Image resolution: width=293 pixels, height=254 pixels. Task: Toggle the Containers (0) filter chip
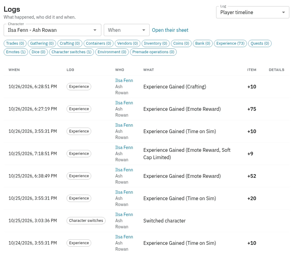tap(99, 43)
